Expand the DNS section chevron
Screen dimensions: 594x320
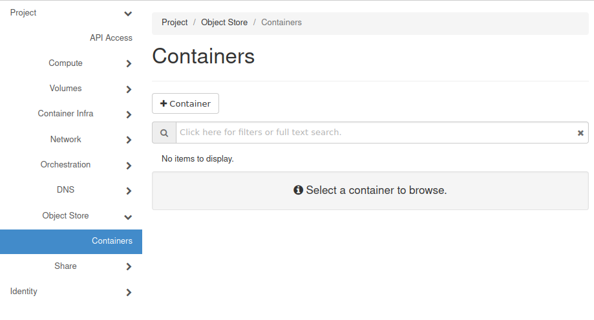point(129,191)
